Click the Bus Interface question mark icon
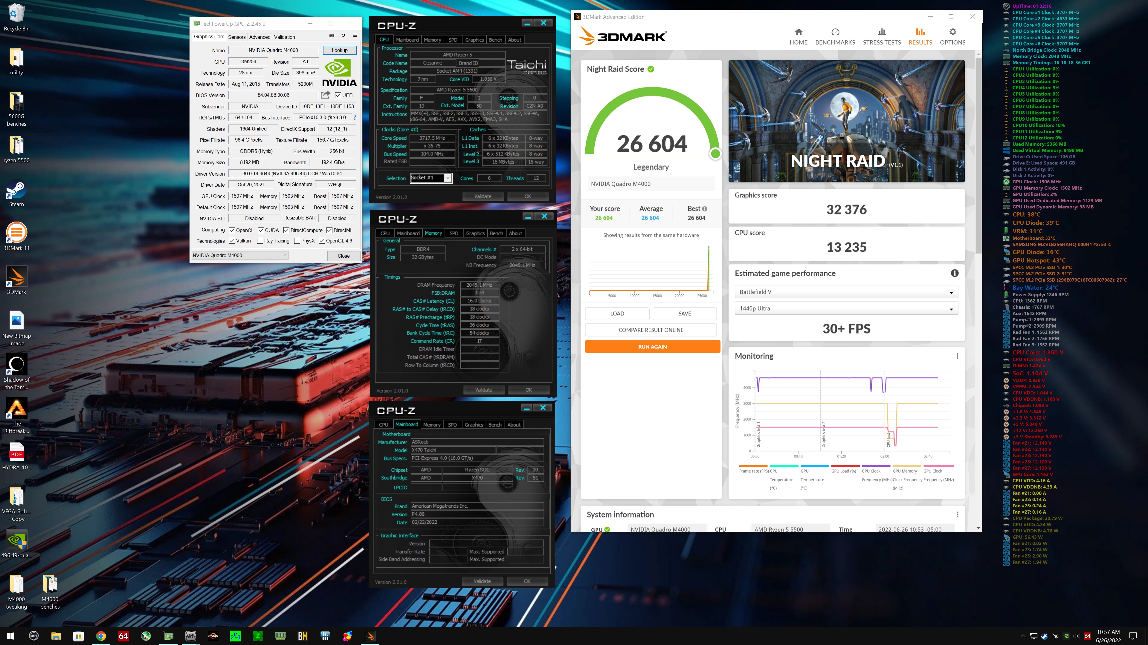 click(355, 118)
